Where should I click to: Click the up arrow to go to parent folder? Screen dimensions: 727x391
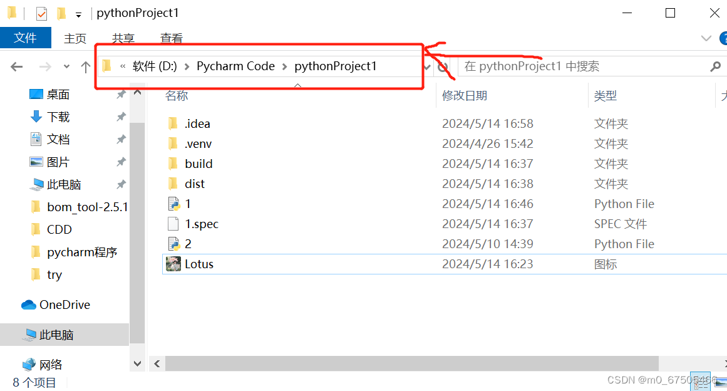click(x=86, y=66)
